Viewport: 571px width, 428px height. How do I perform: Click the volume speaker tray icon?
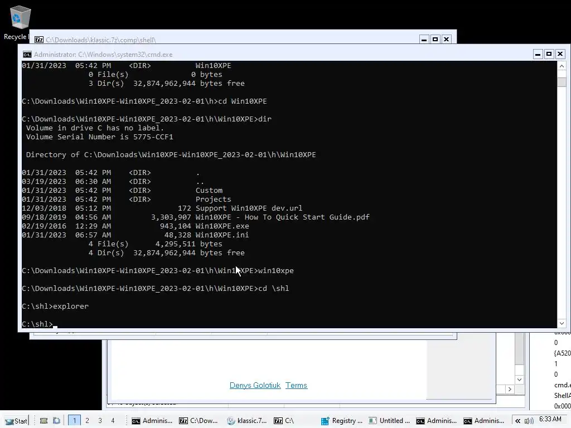(x=529, y=421)
